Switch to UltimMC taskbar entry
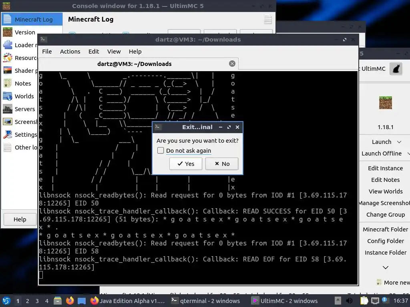This screenshot has height=307, width=410. click(285, 301)
